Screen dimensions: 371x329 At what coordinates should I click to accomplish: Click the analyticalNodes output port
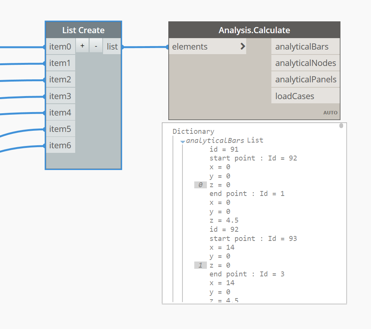305,63
